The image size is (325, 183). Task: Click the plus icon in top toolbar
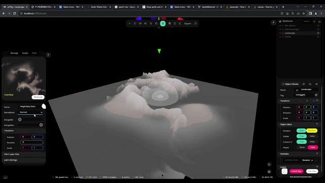click(x=129, y=23)
